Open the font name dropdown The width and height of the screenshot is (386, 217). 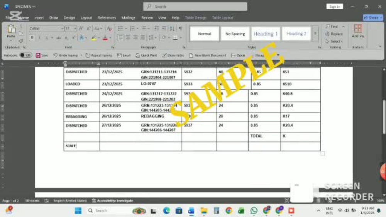click(62, 29)
